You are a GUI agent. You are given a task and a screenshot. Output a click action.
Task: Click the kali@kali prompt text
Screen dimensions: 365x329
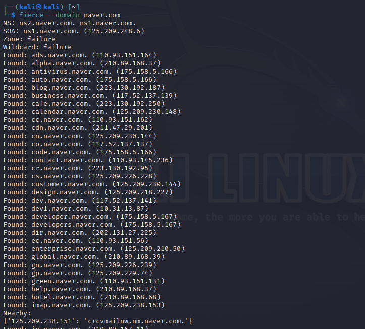[39, 7]
